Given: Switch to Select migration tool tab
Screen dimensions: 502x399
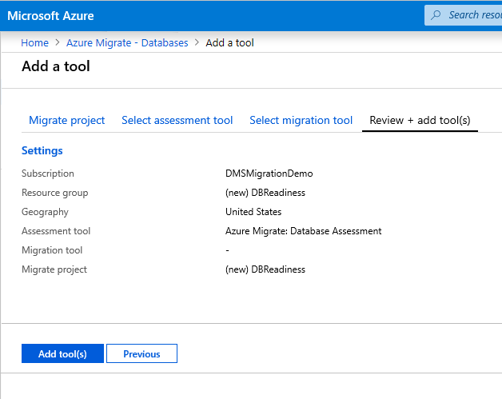Looking at the screenshot, I should (301, 120).
